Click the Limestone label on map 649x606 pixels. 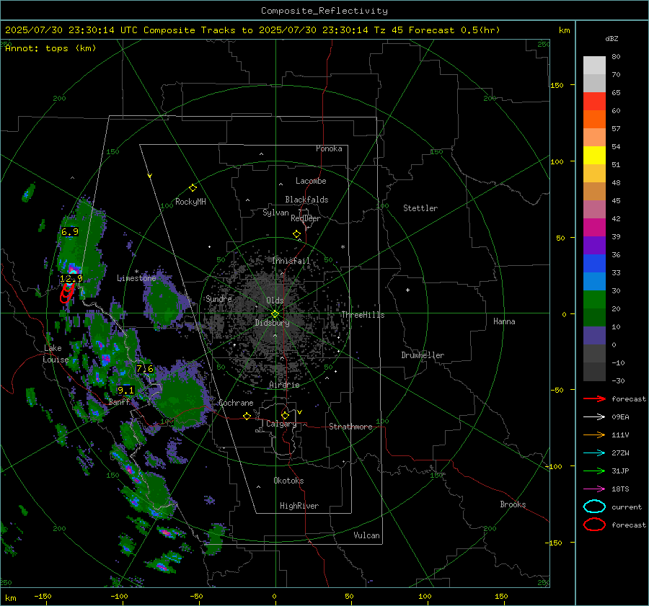(x=136, y=278)
